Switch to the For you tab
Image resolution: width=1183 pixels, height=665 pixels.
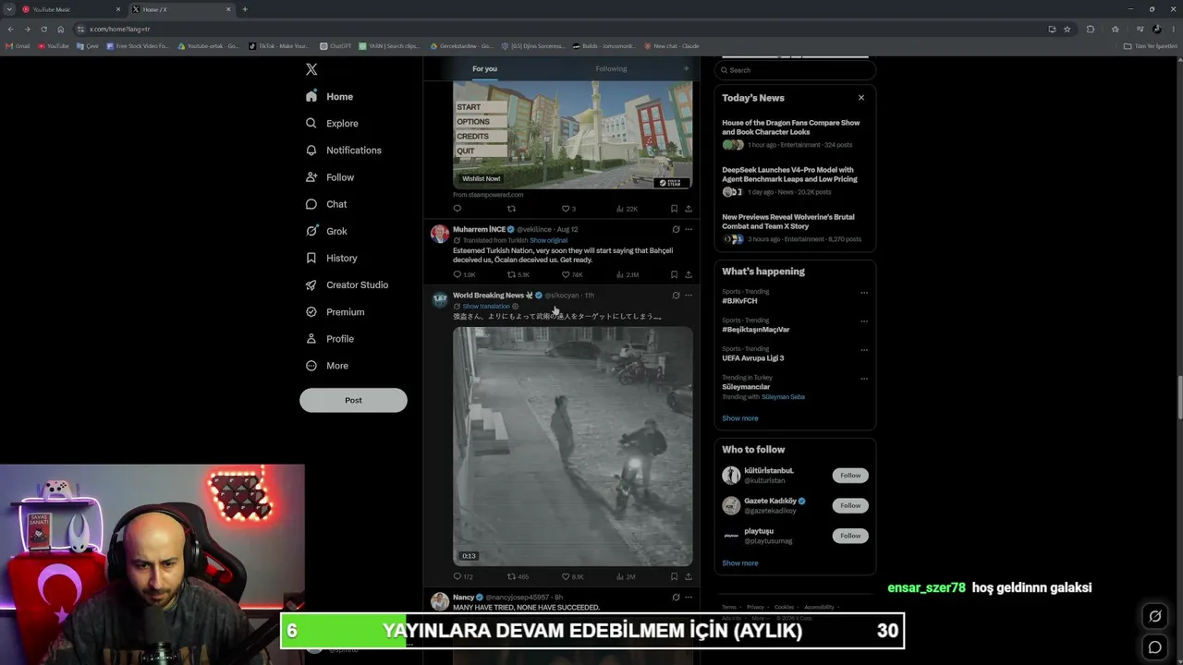tap(484, 68)
